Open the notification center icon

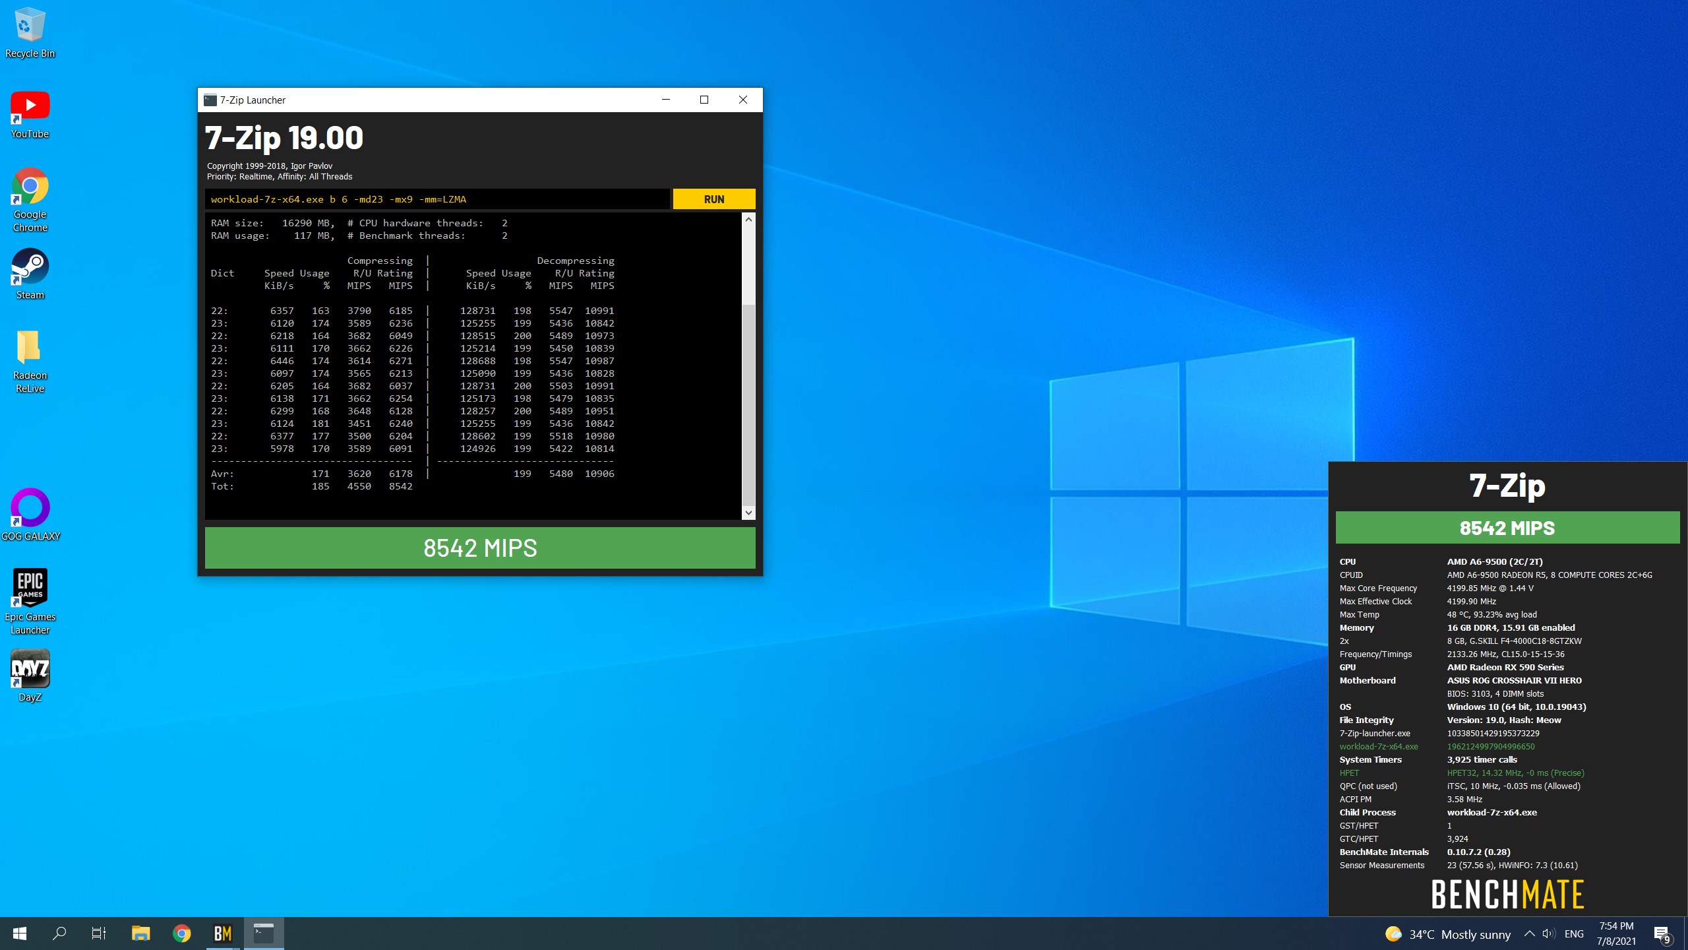[1662, 934]
